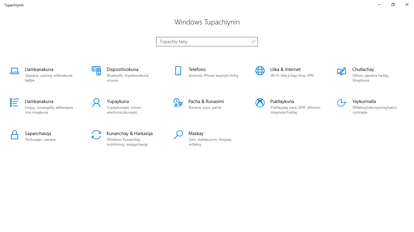Screen dimensions: 414x232
Task: Click description 'Android, iPhone kaqniyki tinkiy'
Action: tap(214, 76)
